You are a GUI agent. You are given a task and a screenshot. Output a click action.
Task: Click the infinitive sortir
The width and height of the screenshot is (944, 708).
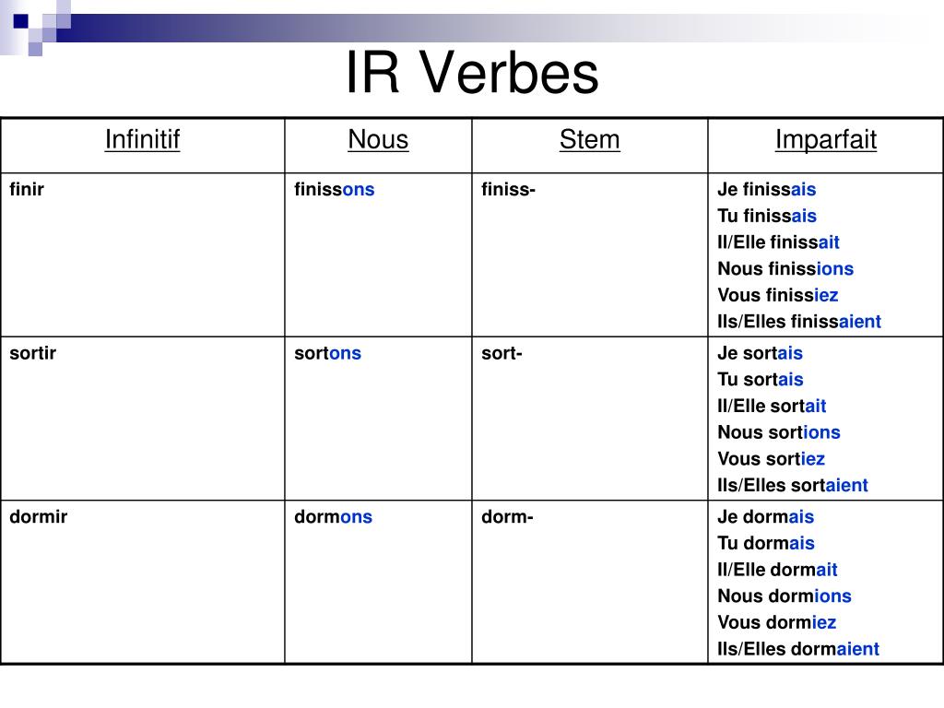pos(32,353)
